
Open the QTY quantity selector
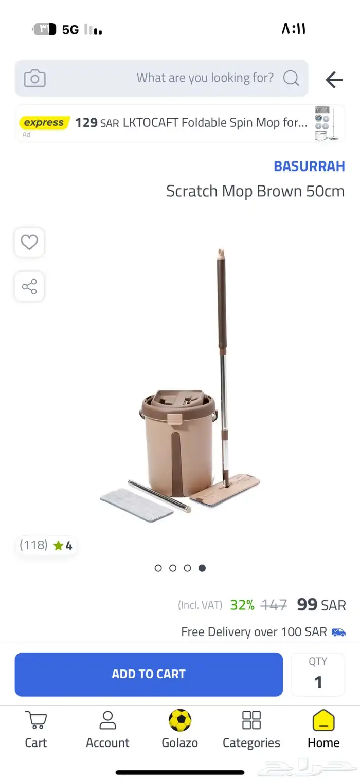point(318,674)
